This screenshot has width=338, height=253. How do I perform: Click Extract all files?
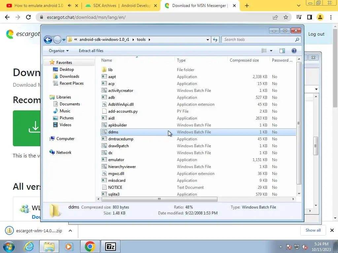click(x=91, y=51)
